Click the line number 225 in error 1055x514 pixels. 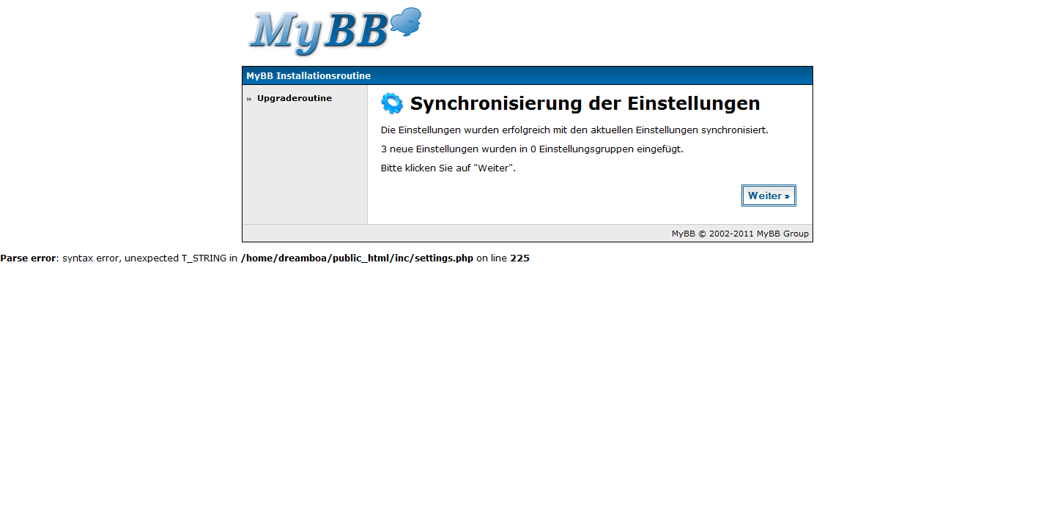(x=520, y=258)
